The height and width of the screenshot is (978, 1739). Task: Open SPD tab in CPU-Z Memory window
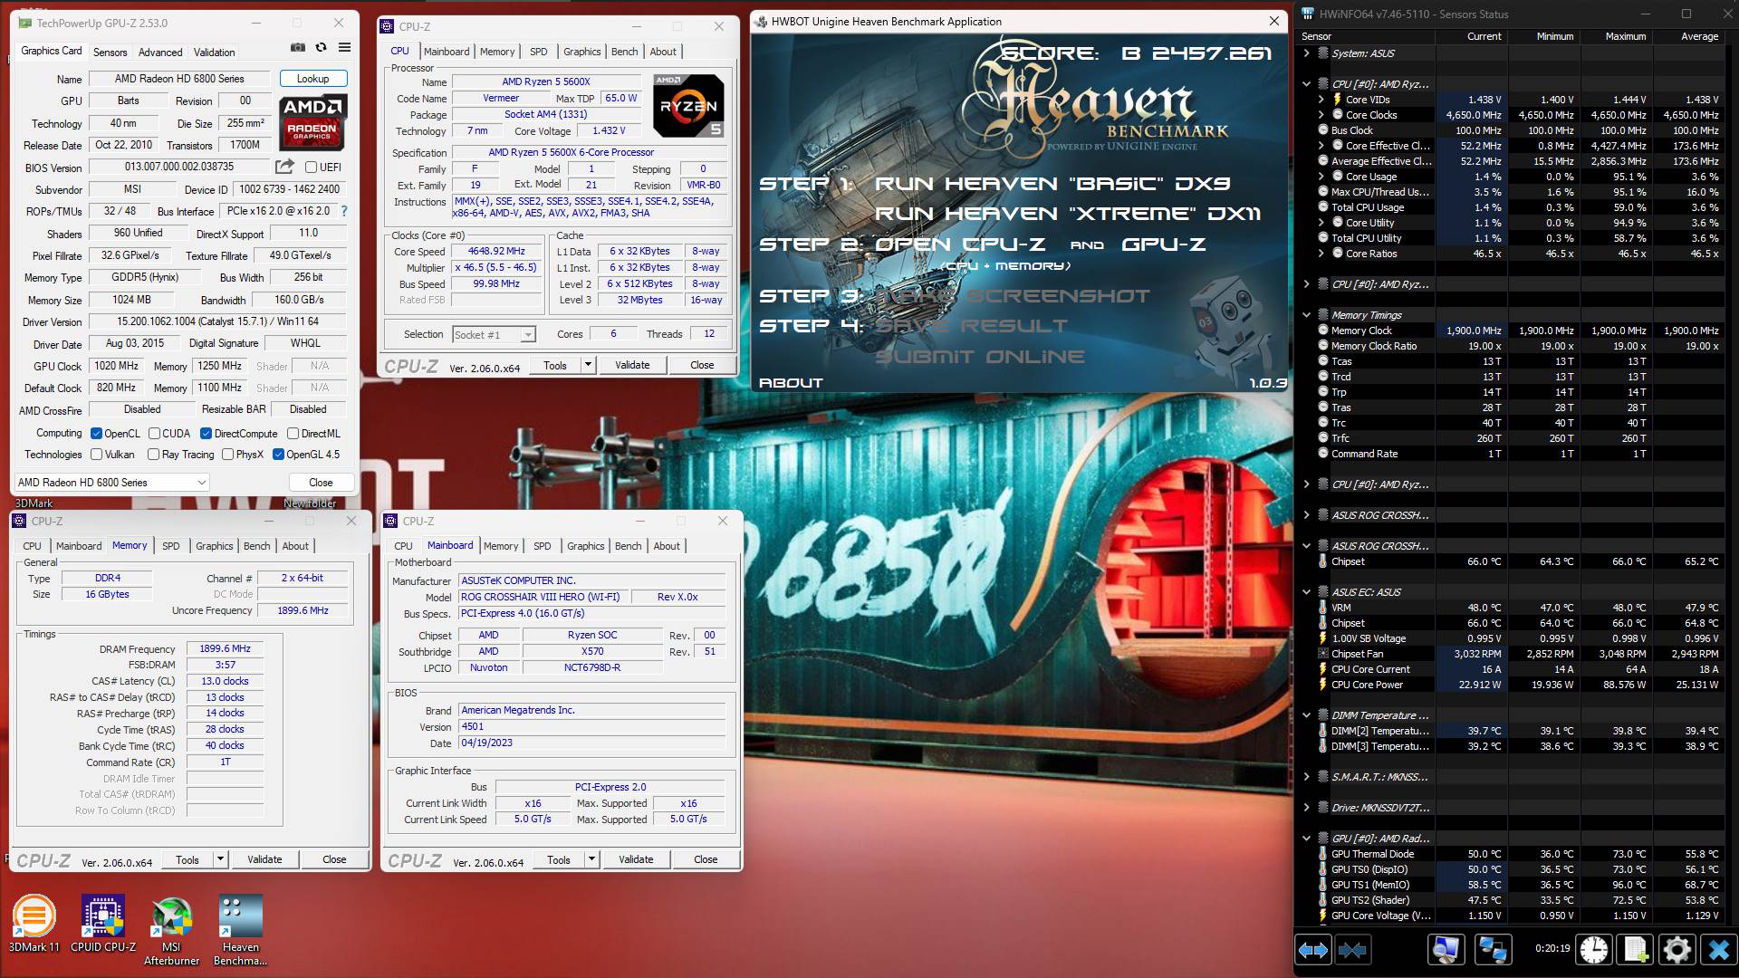[x=170, y=546]
